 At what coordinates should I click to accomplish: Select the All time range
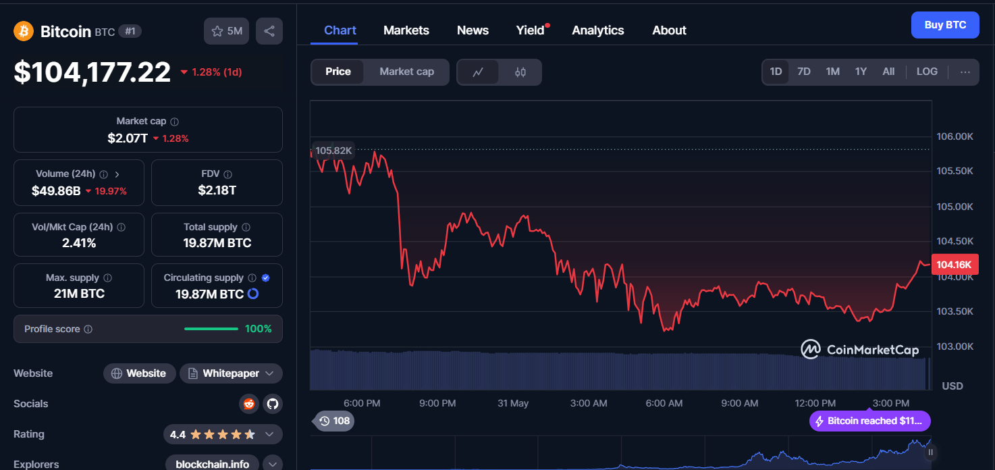pyautogui.click(x=888, y=72)
